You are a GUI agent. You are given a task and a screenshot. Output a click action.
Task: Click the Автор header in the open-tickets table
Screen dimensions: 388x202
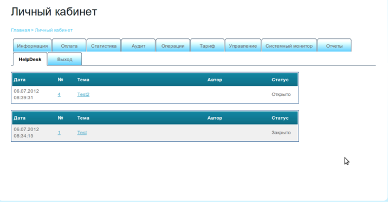[215, 80]
